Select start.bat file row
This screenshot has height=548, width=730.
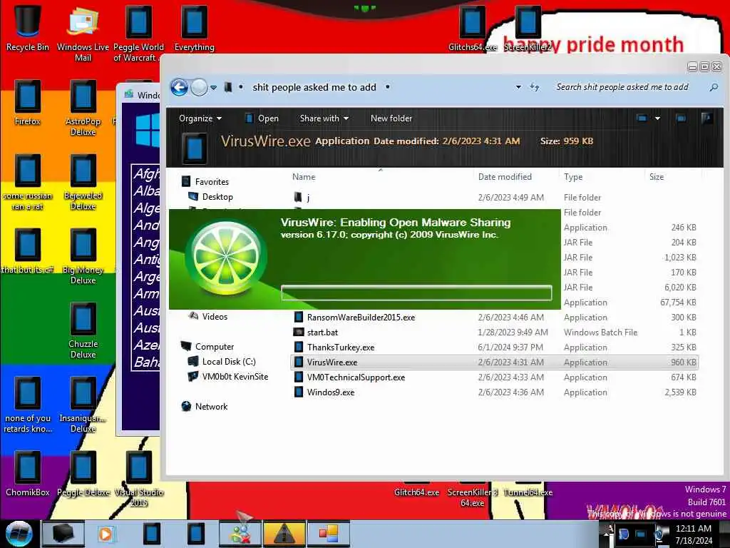493,333
